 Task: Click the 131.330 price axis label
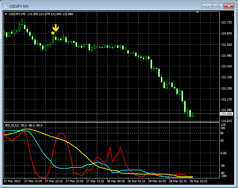226,77
